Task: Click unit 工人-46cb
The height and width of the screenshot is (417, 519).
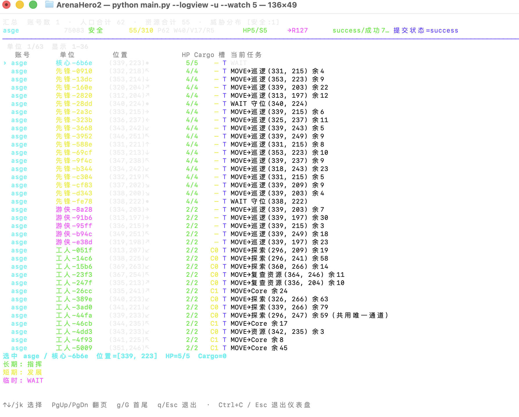Action: coord(74,323)
